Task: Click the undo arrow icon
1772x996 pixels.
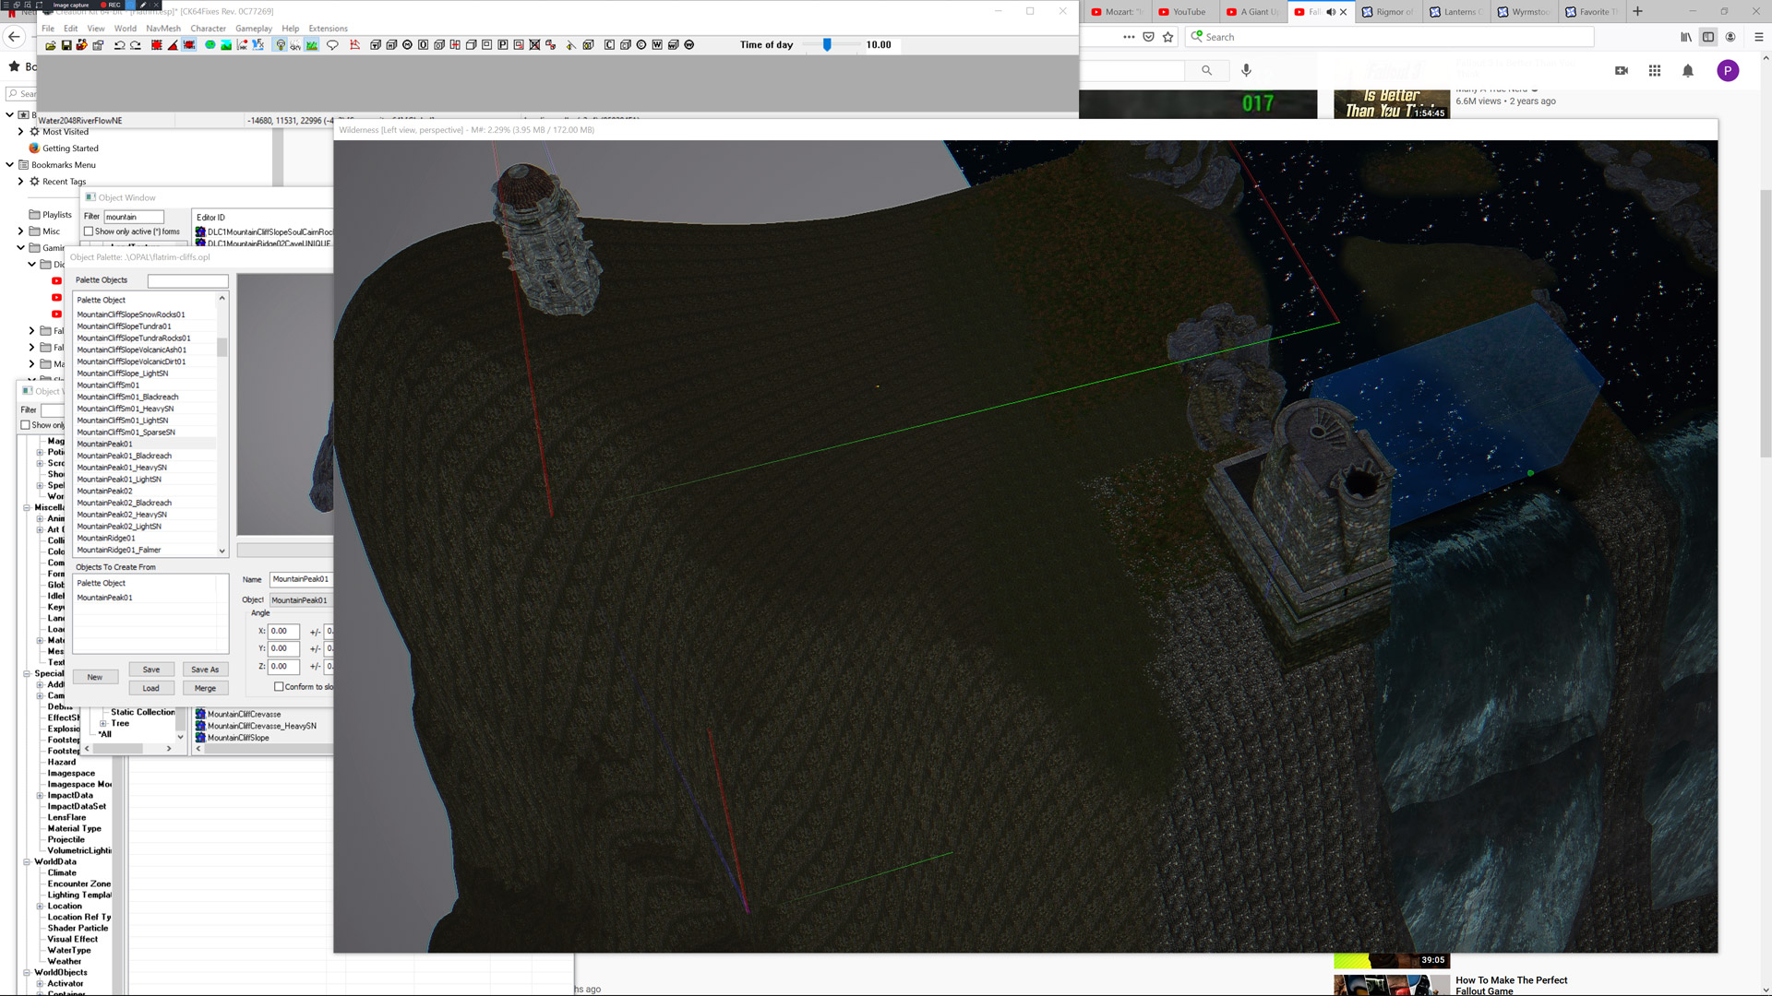Action: (x=119, y=45)
